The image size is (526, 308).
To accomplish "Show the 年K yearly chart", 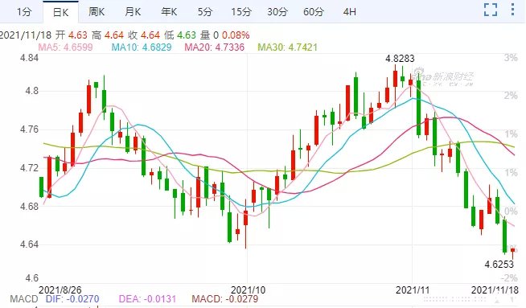I will [x=169, y=12].
